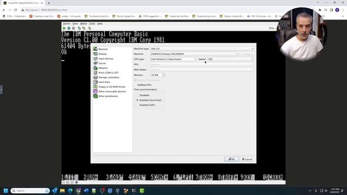The height and width of the screenshot is (195, 347).
Task: Open the View menu
Action: 75,24
